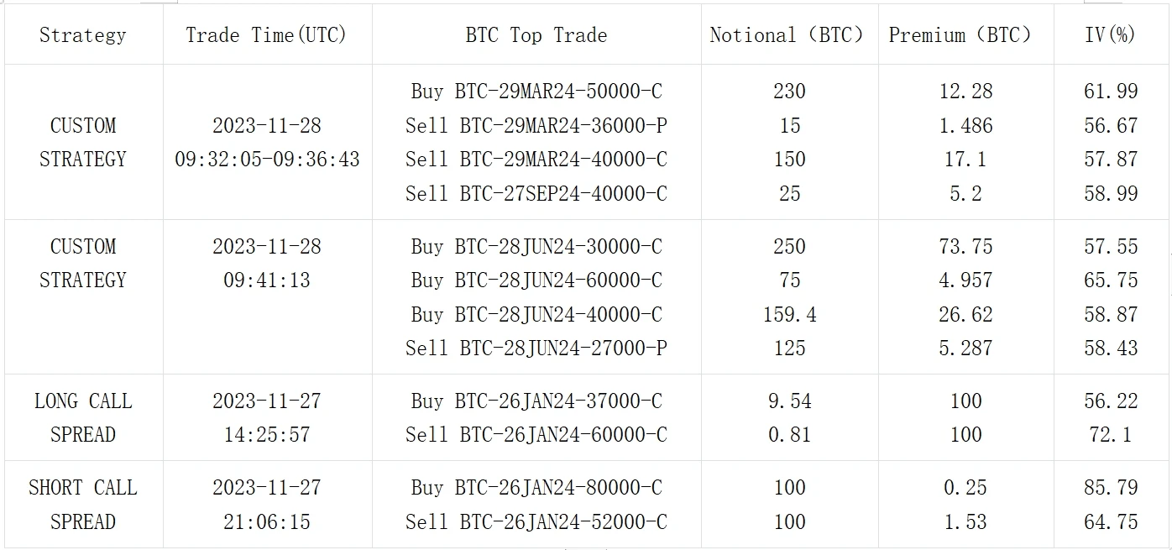The image size is (1172, 550).
Task: Click the 21:06:15 trade time
Action: (x=266, y=521)
